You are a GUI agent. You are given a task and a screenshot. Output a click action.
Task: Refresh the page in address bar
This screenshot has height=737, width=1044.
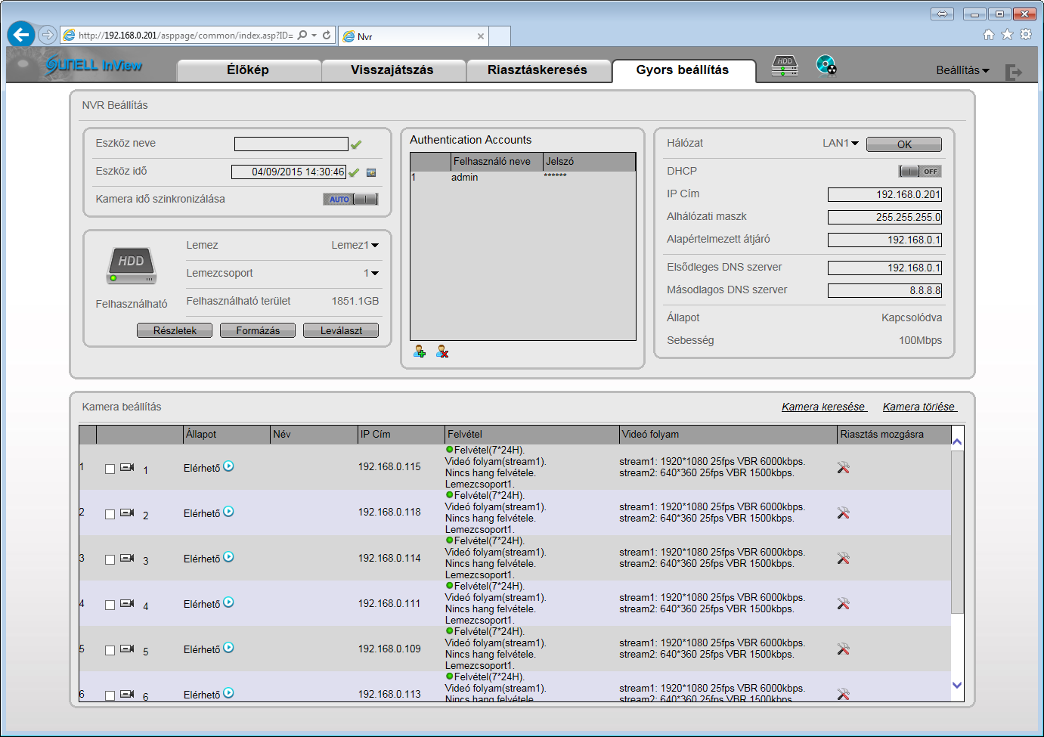[x=327, y=35]
